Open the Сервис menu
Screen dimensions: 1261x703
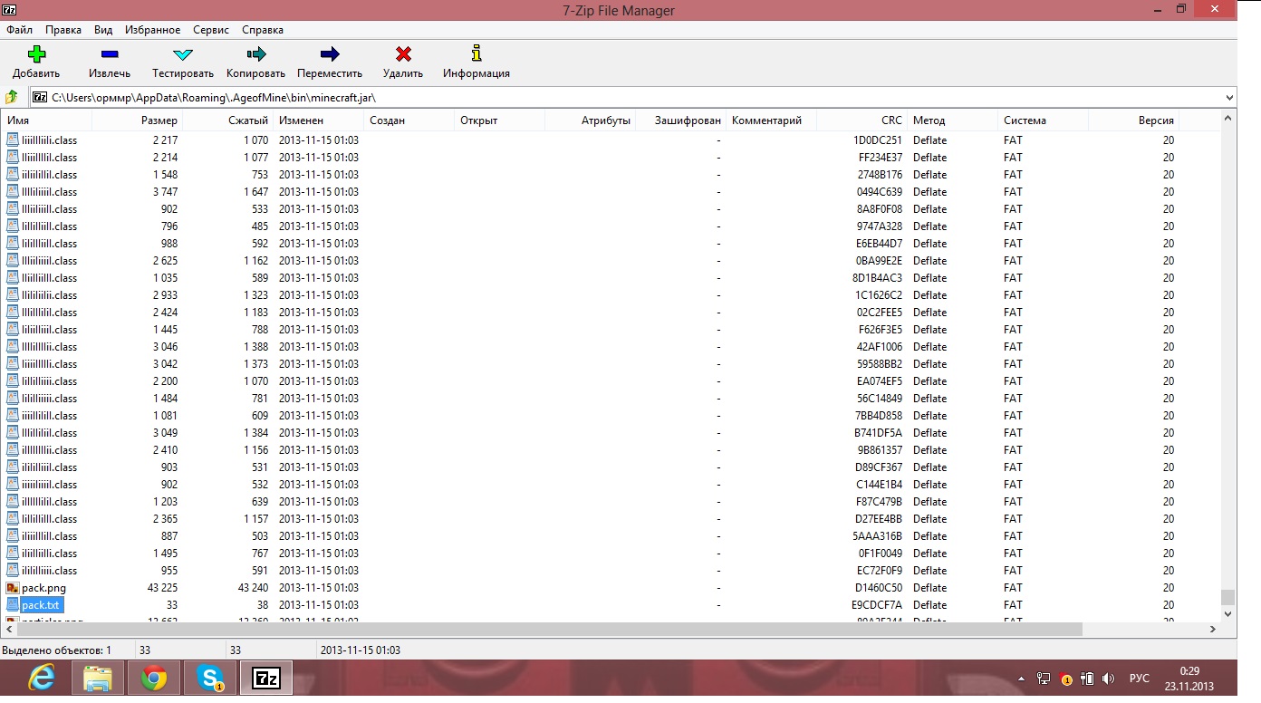point(211,30)
